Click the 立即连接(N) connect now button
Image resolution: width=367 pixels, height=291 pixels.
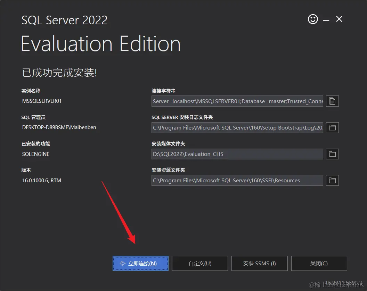140,264
